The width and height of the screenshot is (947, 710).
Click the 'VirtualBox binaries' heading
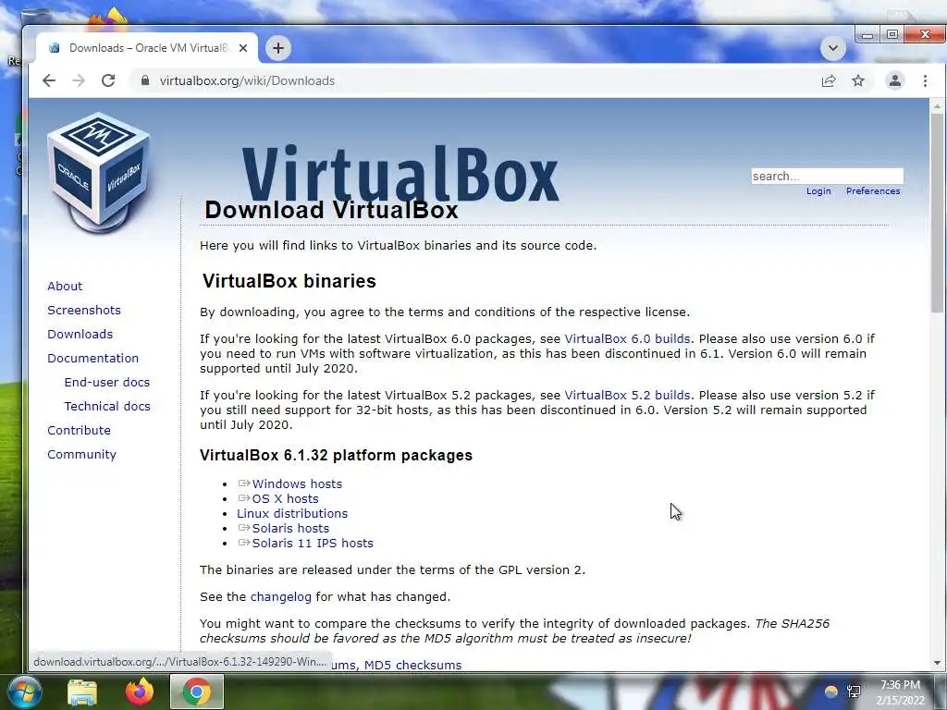coord(289,281)
